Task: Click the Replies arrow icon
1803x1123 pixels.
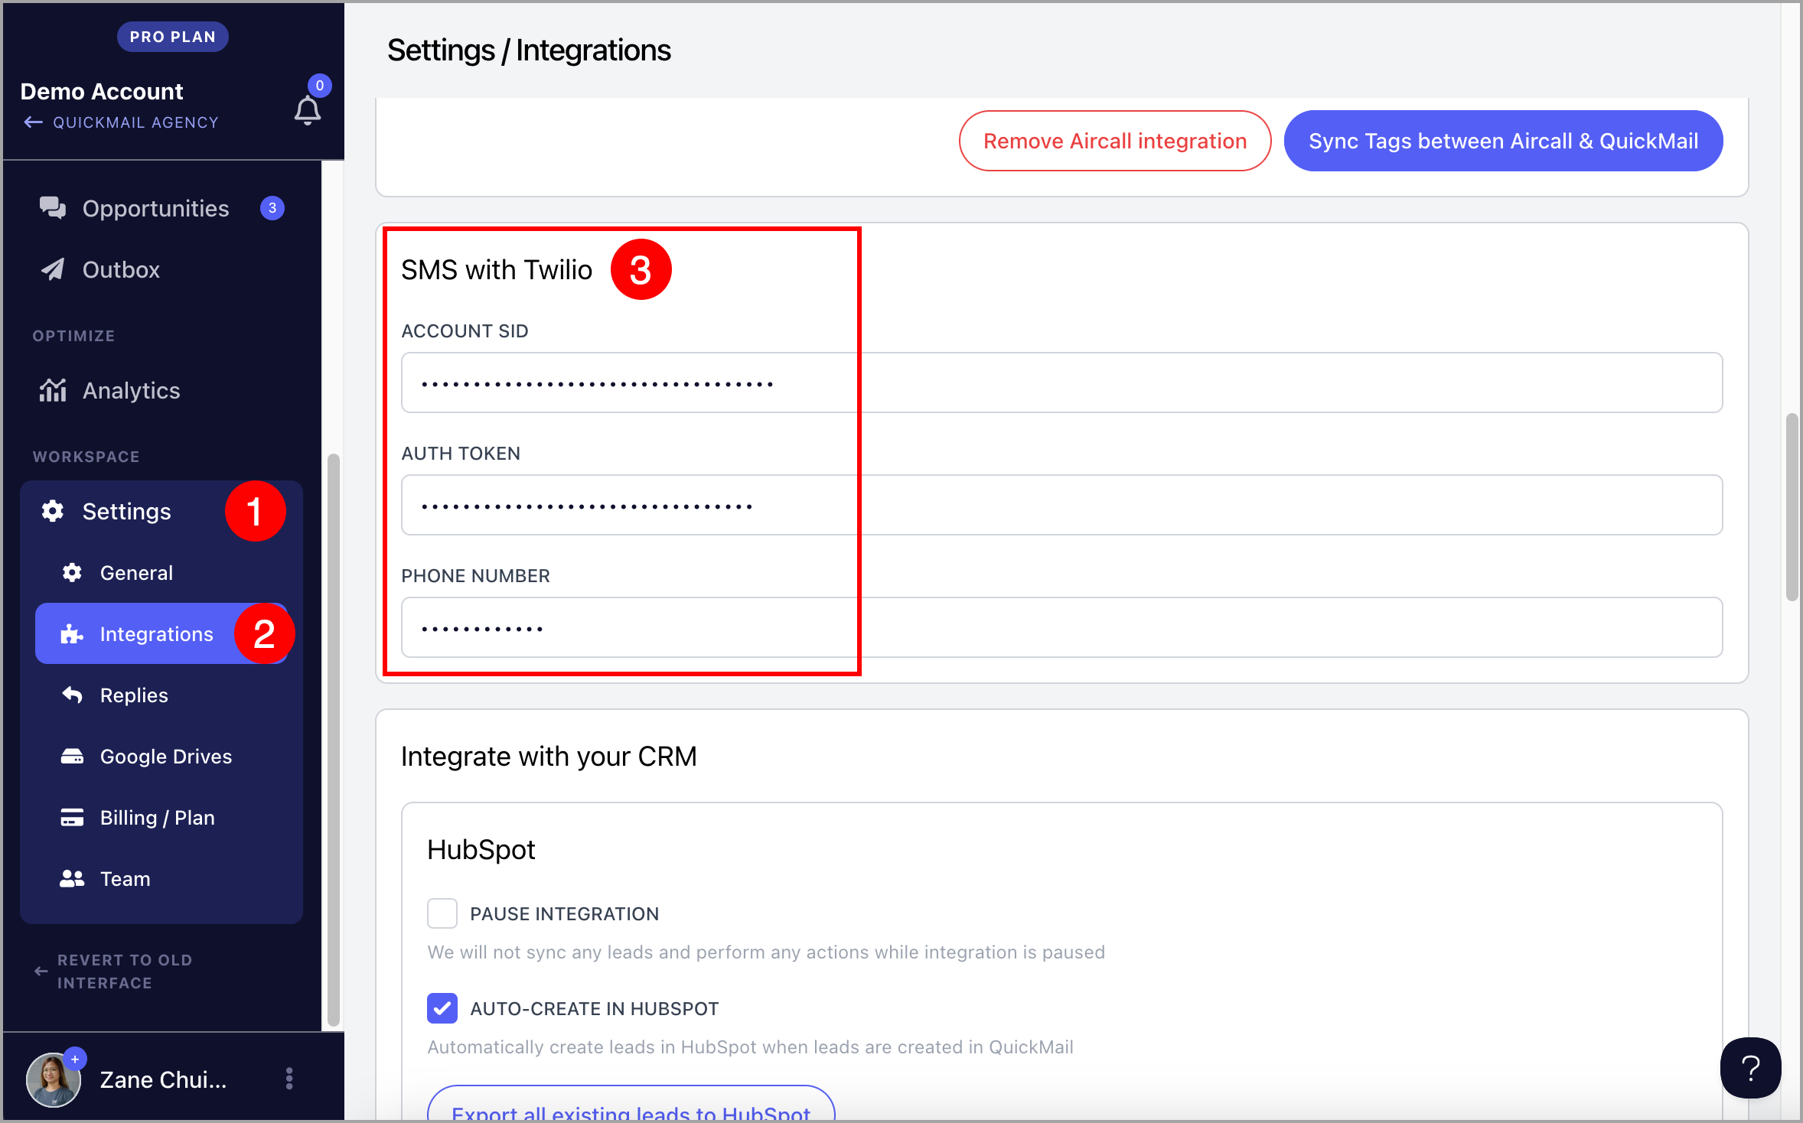Action: (x=72, y=695)
